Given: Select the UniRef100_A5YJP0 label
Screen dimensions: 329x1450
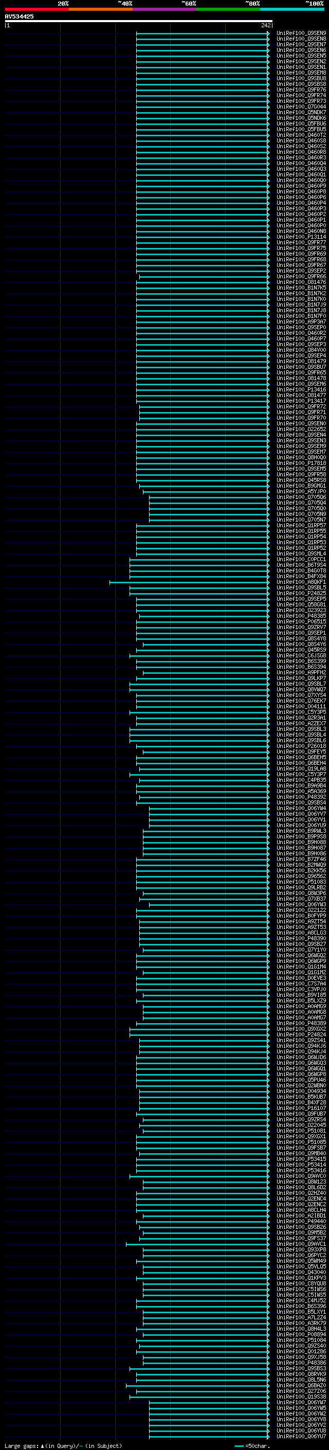Looking at the screenshot, I should tap(301, 492).
